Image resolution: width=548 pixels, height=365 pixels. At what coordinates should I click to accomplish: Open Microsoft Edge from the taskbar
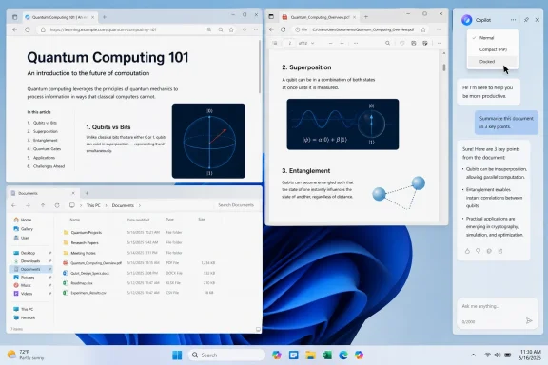343,355
